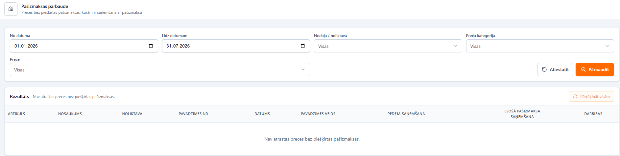Open the Preču kategorija dropdown
Image resolution: width=620 pixels, height=156 pixels.
point(540,46)
